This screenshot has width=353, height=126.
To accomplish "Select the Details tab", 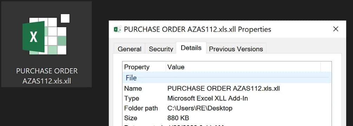I will 191,48.
